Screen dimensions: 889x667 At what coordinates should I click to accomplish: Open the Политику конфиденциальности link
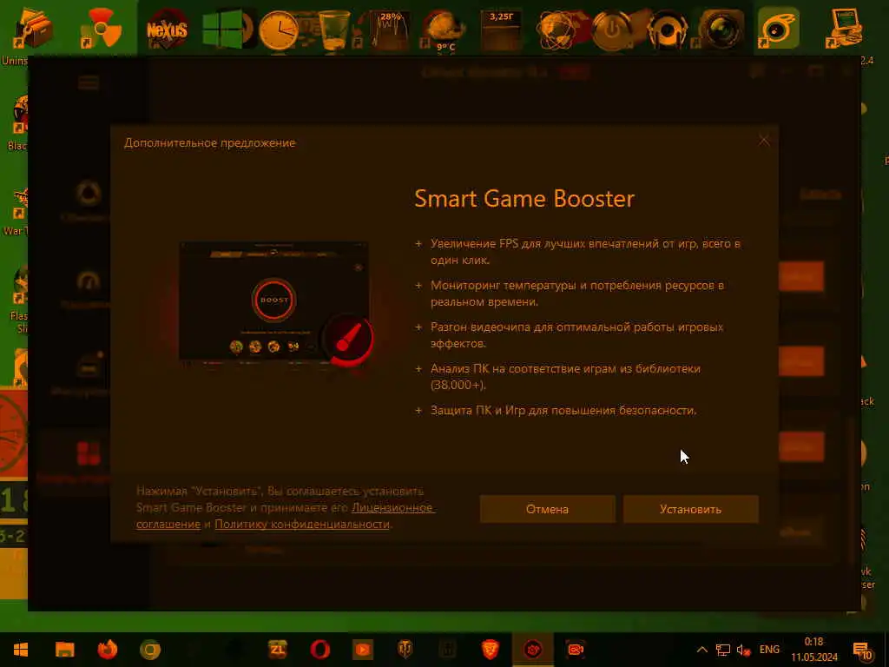[301, 524]
